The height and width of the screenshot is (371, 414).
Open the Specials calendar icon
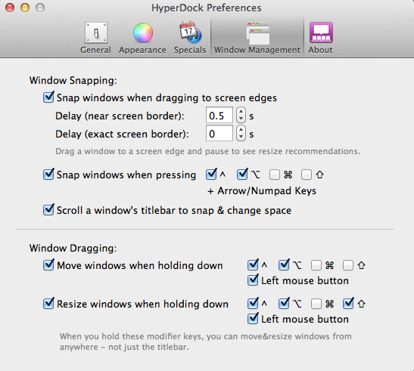point(190,32)
